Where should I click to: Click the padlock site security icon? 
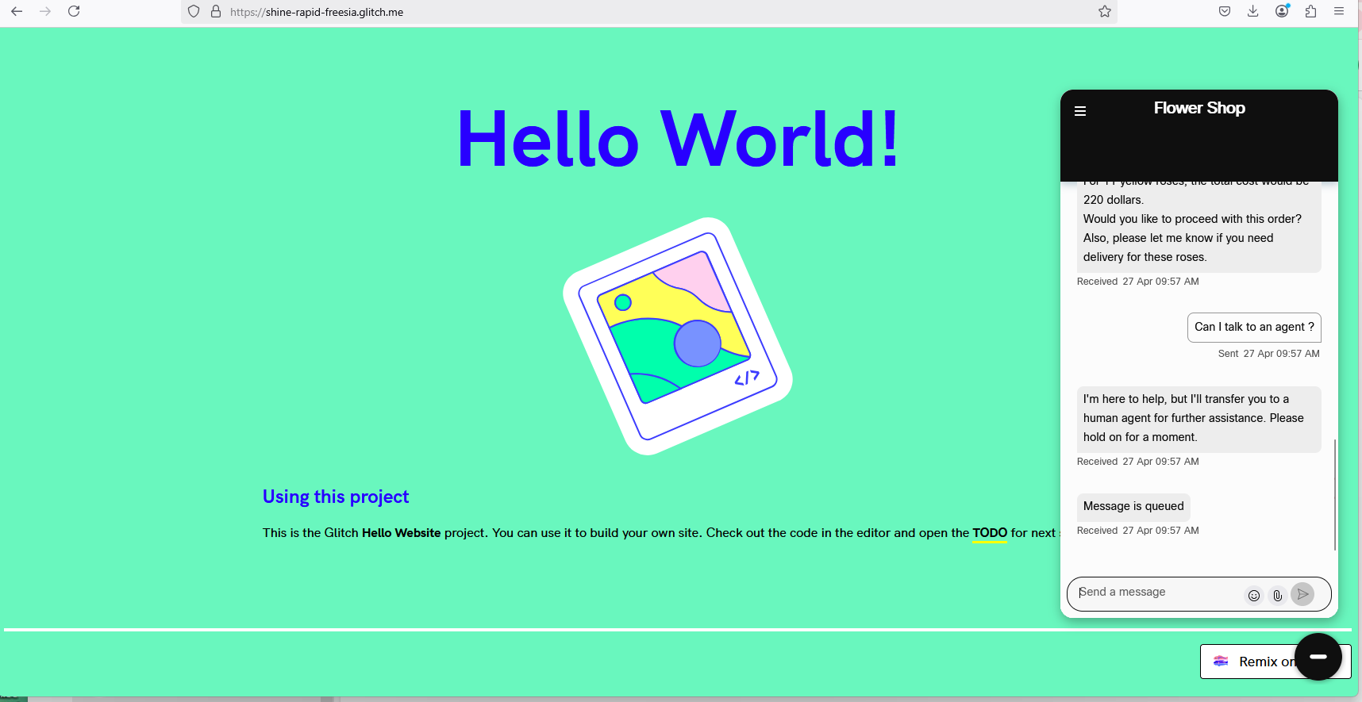click(215, 12)
